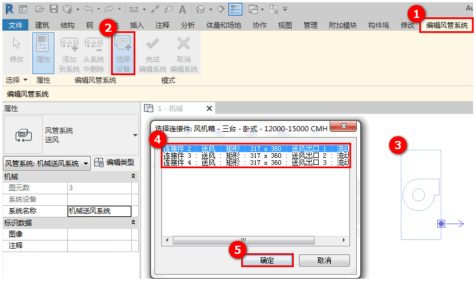Click Finish Editing System checkmark
This screenshot has height=281, width=476.
(x=152, y=54)
